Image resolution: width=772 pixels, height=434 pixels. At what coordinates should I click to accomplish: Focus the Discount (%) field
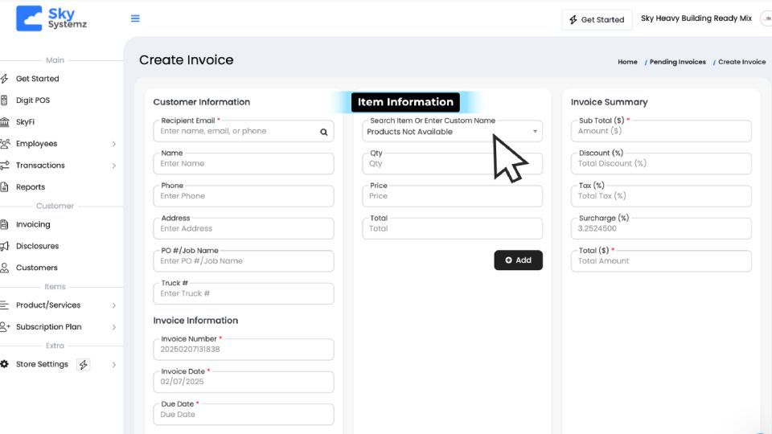click(661, 164)
